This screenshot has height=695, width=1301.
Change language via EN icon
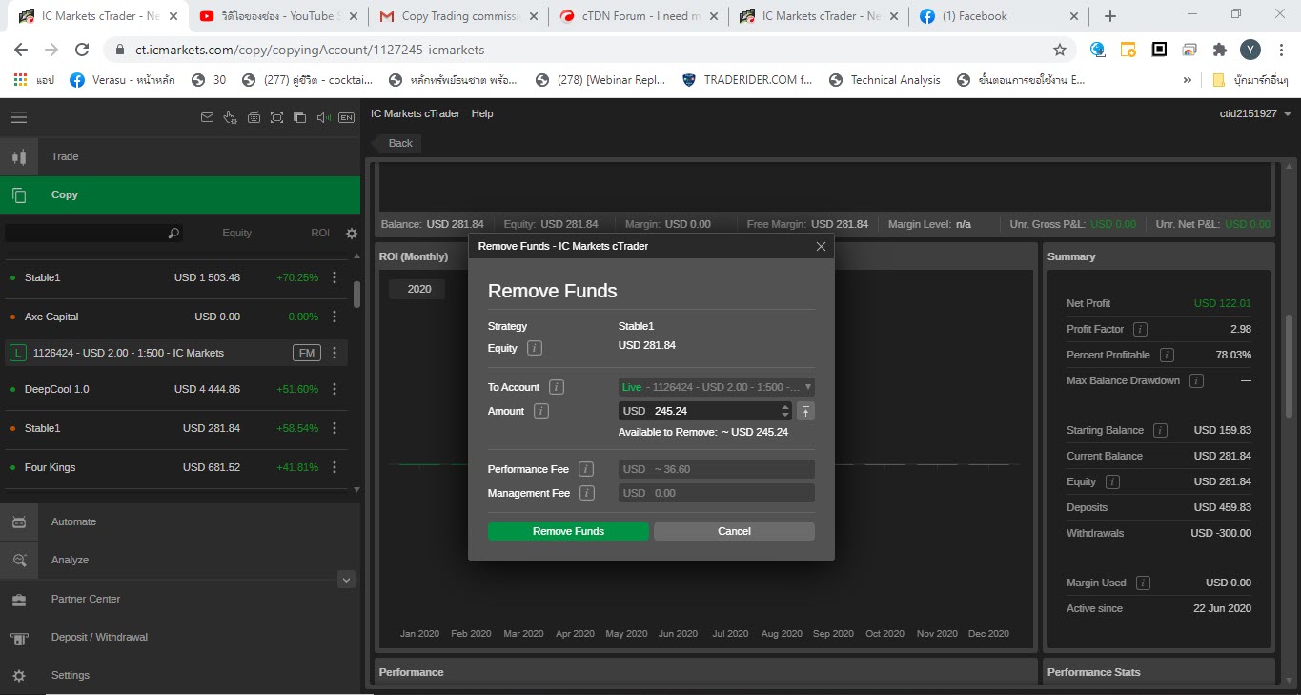click(346, 117)
